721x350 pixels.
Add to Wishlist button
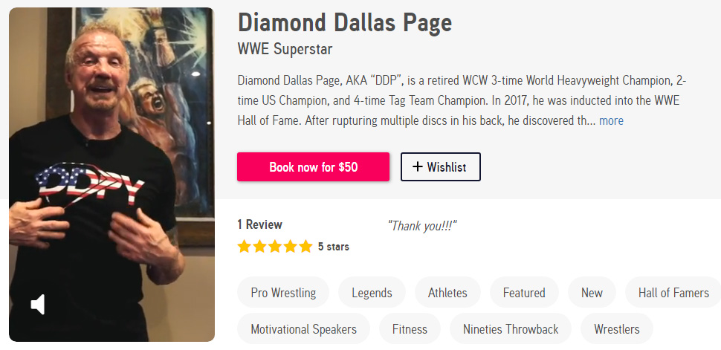point(440,167)
